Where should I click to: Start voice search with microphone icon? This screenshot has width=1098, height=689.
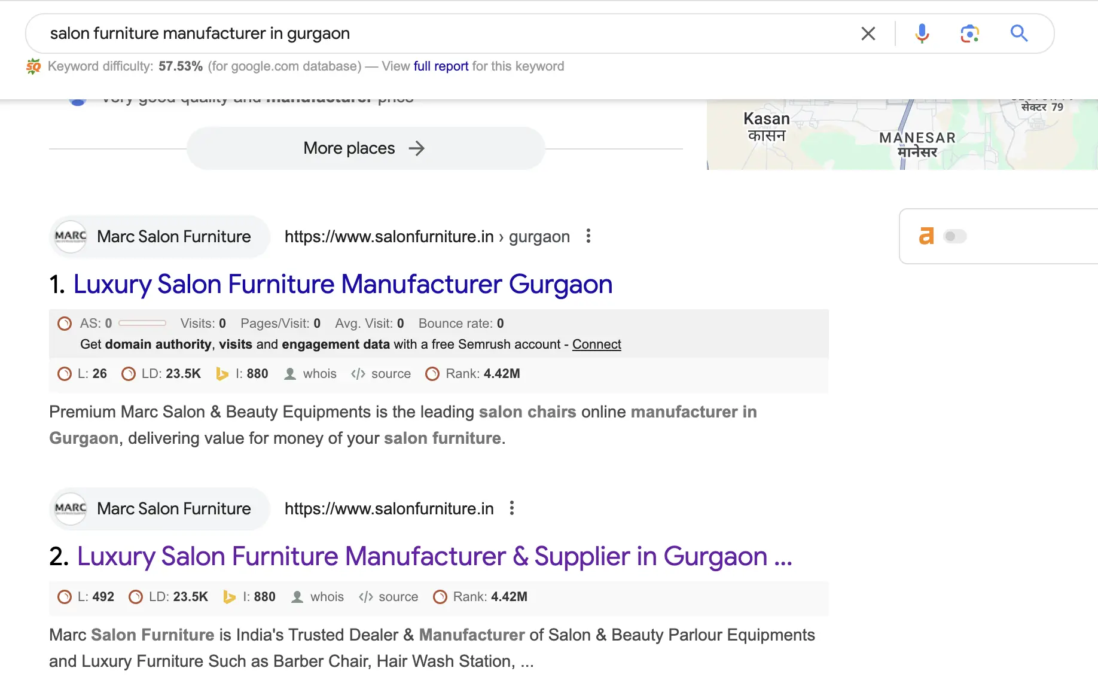click(x=922, y=33)
